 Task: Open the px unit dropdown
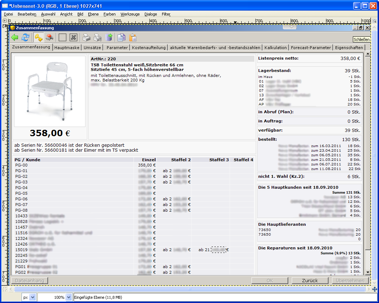point(32,297)
